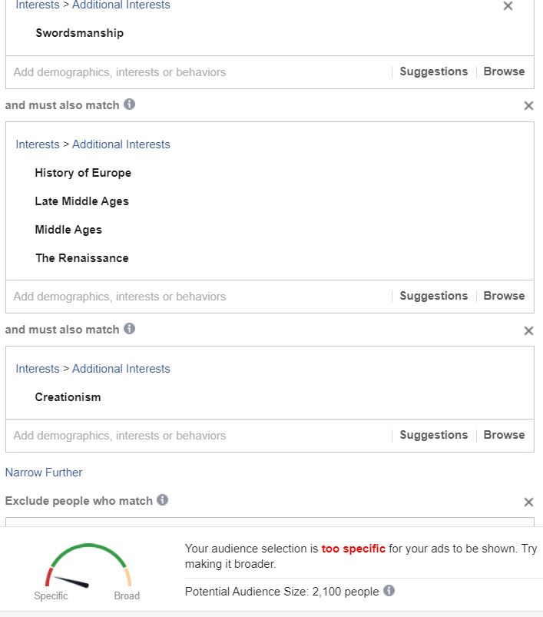The width and height of the screenshot is (543, 617).
Task: Click the audience size gauge meter
Action: [x=88, y=566]
